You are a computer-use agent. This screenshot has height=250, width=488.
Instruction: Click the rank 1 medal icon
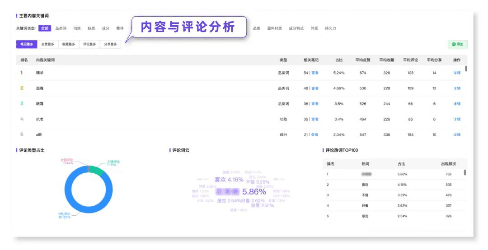pos(22,73)
